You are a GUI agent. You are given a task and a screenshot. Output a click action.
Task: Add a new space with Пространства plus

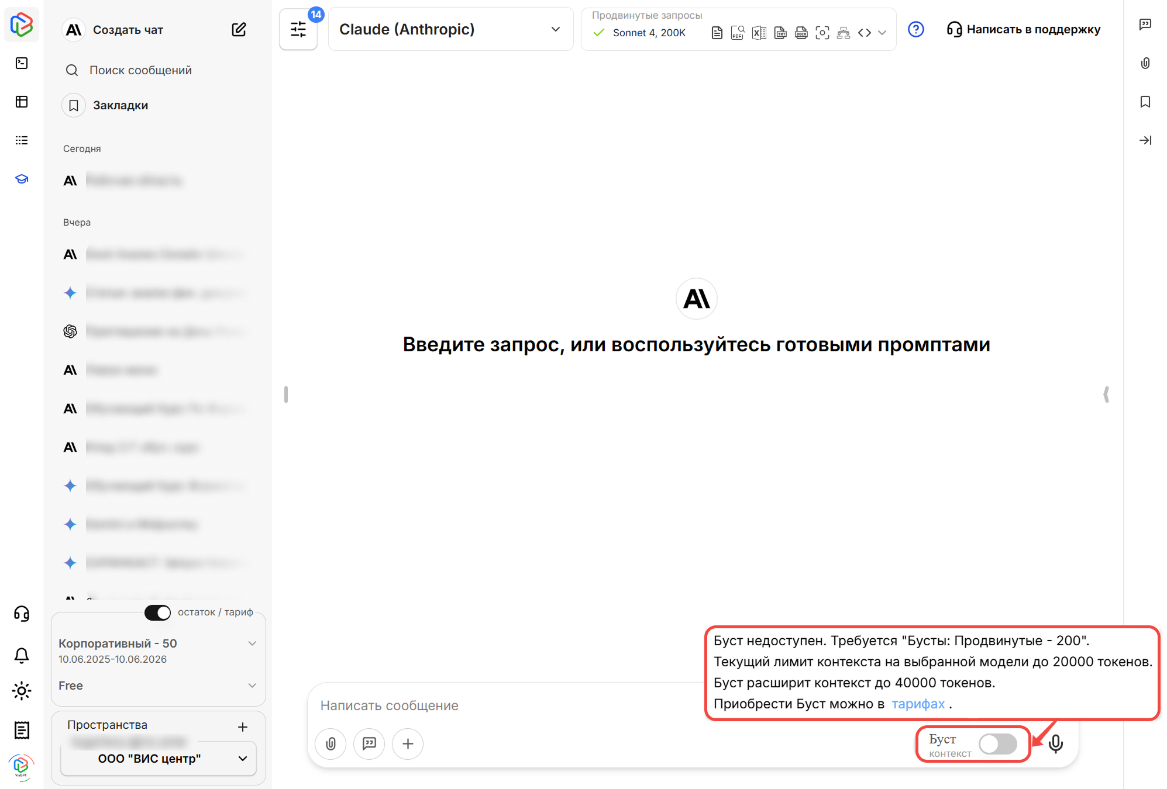(243, 726)
